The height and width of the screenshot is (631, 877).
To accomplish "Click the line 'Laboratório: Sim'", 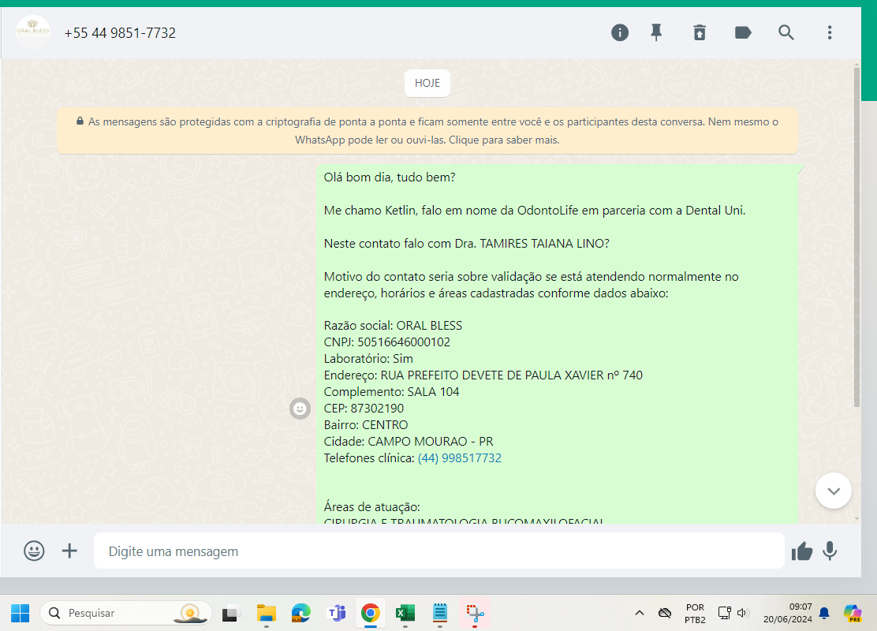I will click(368, 359).
